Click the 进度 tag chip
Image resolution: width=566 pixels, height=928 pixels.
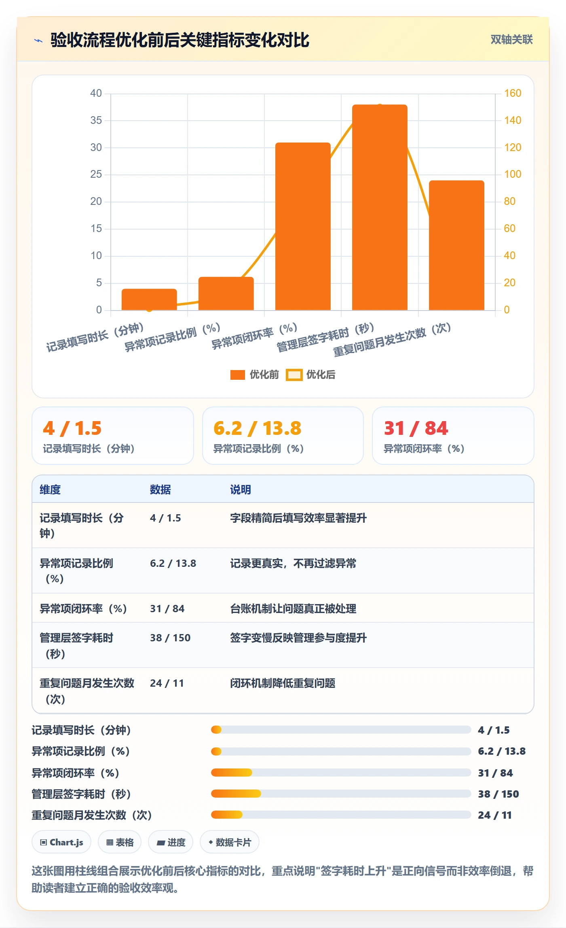(171, 842)
